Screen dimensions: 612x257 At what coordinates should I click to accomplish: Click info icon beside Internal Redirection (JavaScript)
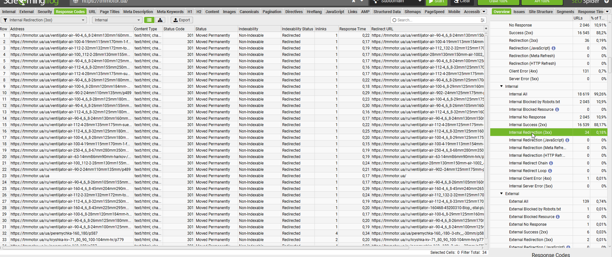(567, 140)
